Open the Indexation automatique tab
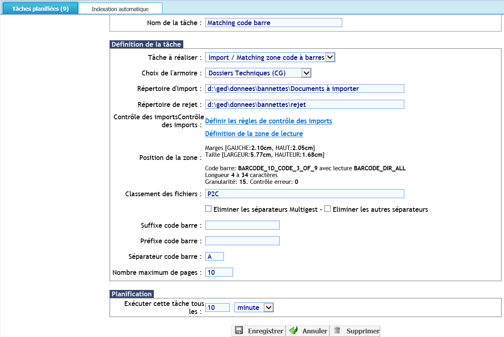Viewport: 504px width, 337px height. [x=120, y=9]
